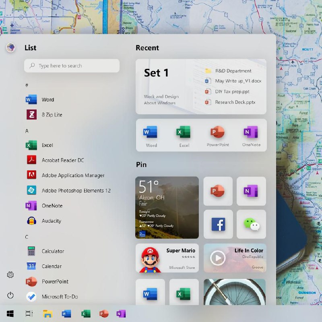Open the pinned WeChat tile
This screenshot has width=322, height=322.
pyautogui.click(x=251, y=224)
